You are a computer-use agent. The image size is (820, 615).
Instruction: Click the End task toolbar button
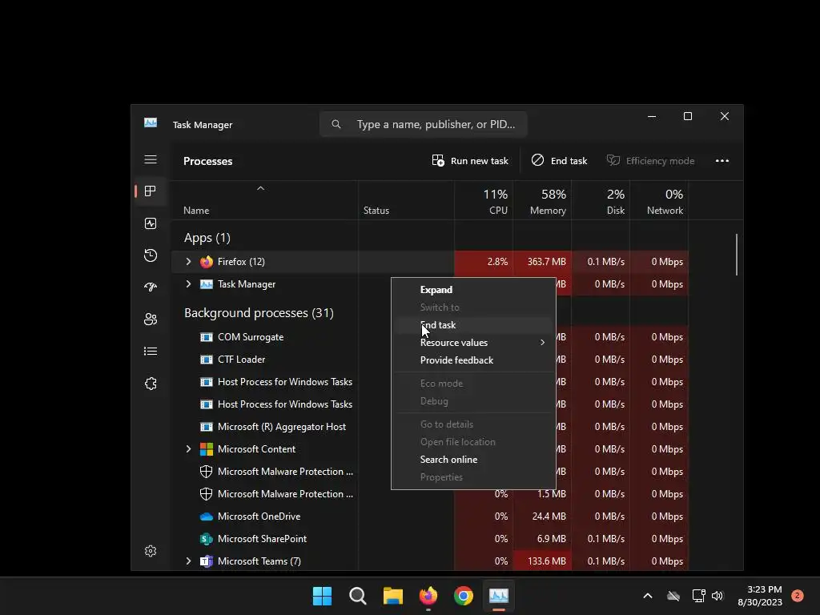click(x=559, y=160)
